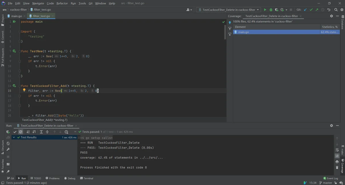Screen dimensions: 345x185
Task: Collapse the Test Results tree node
Action: pos(14,137)
